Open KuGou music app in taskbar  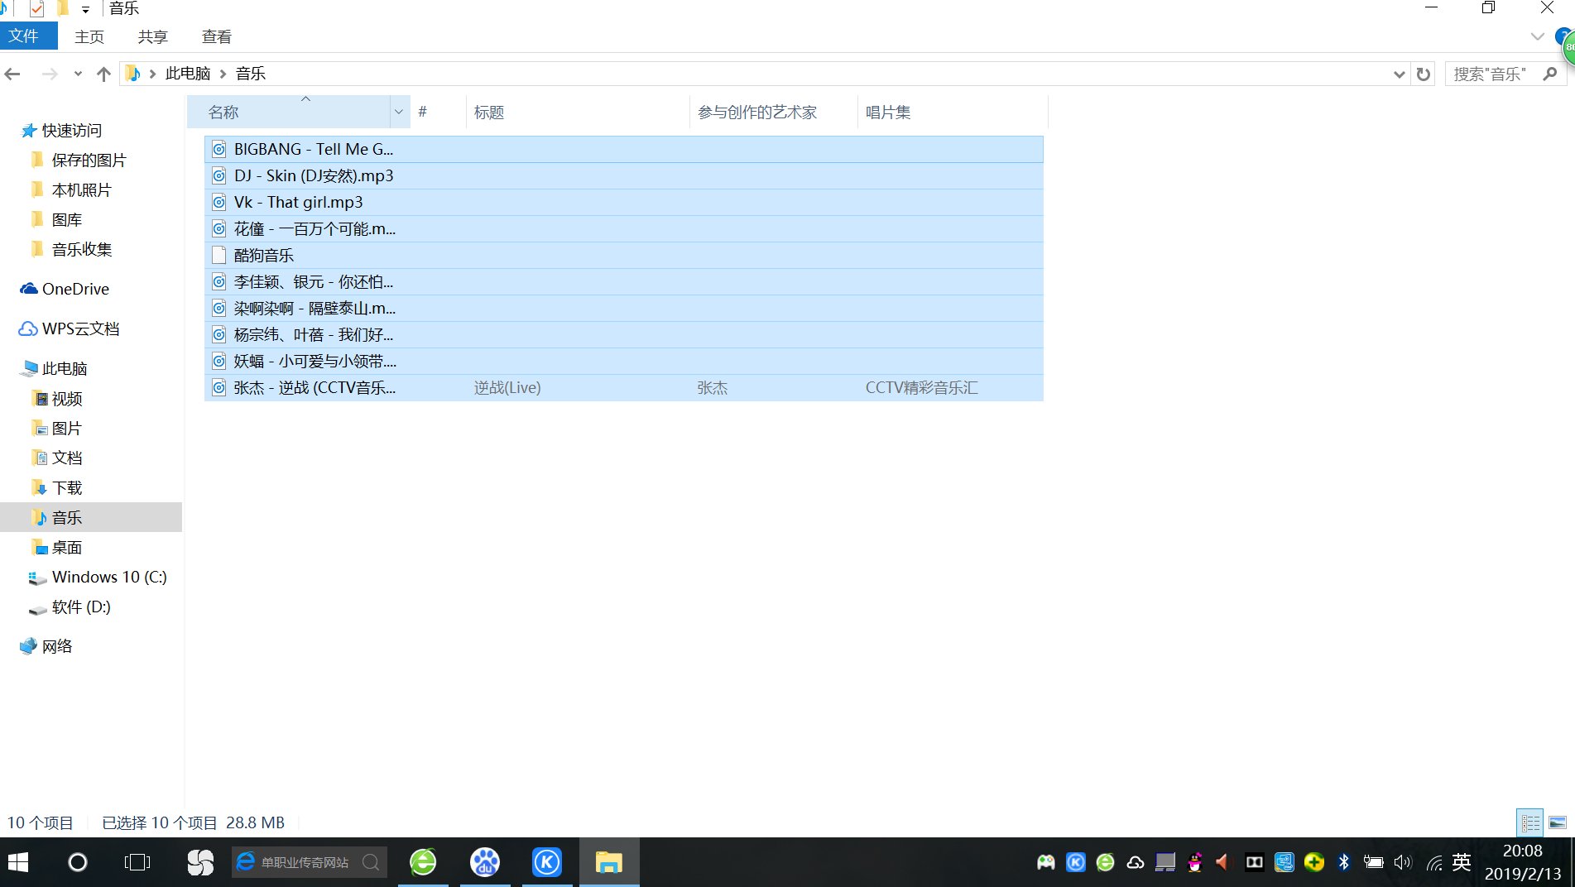546,862
